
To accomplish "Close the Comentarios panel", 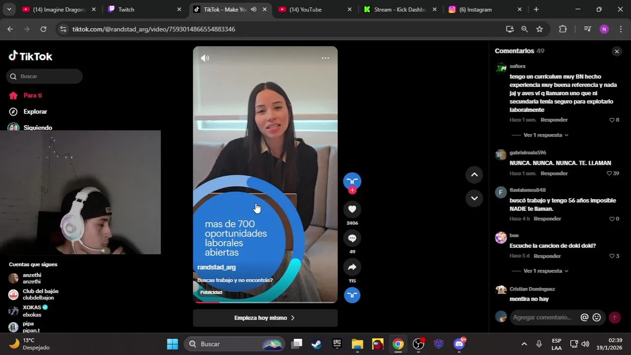I will click(617, 51).
